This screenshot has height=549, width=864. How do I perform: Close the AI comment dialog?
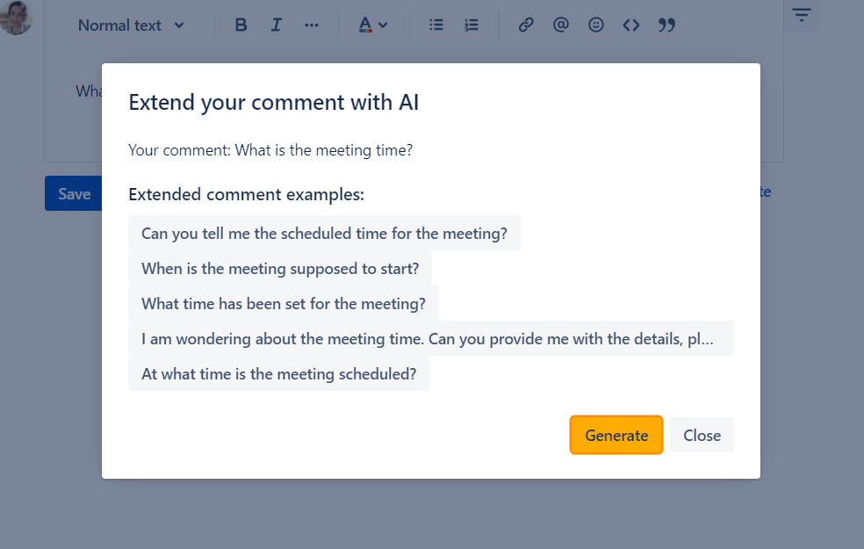[702, 435]
